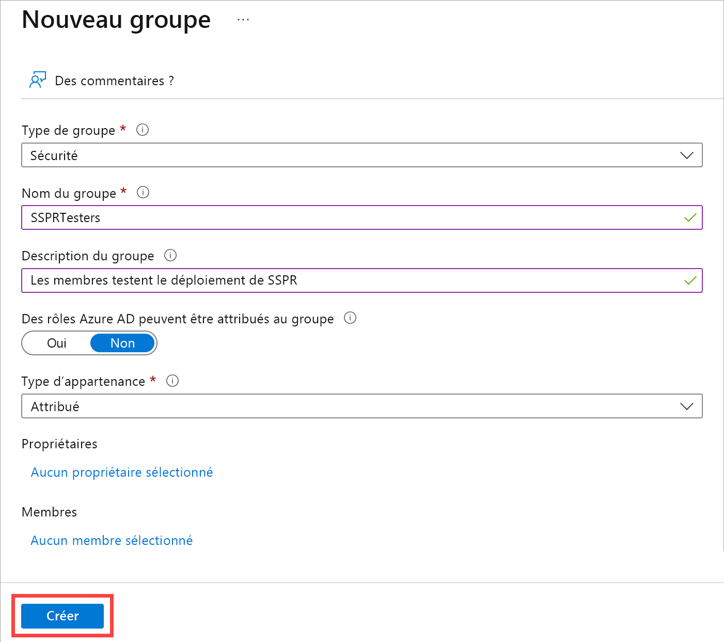Show info tooltip for Type d'appartenance

point(172,381)
